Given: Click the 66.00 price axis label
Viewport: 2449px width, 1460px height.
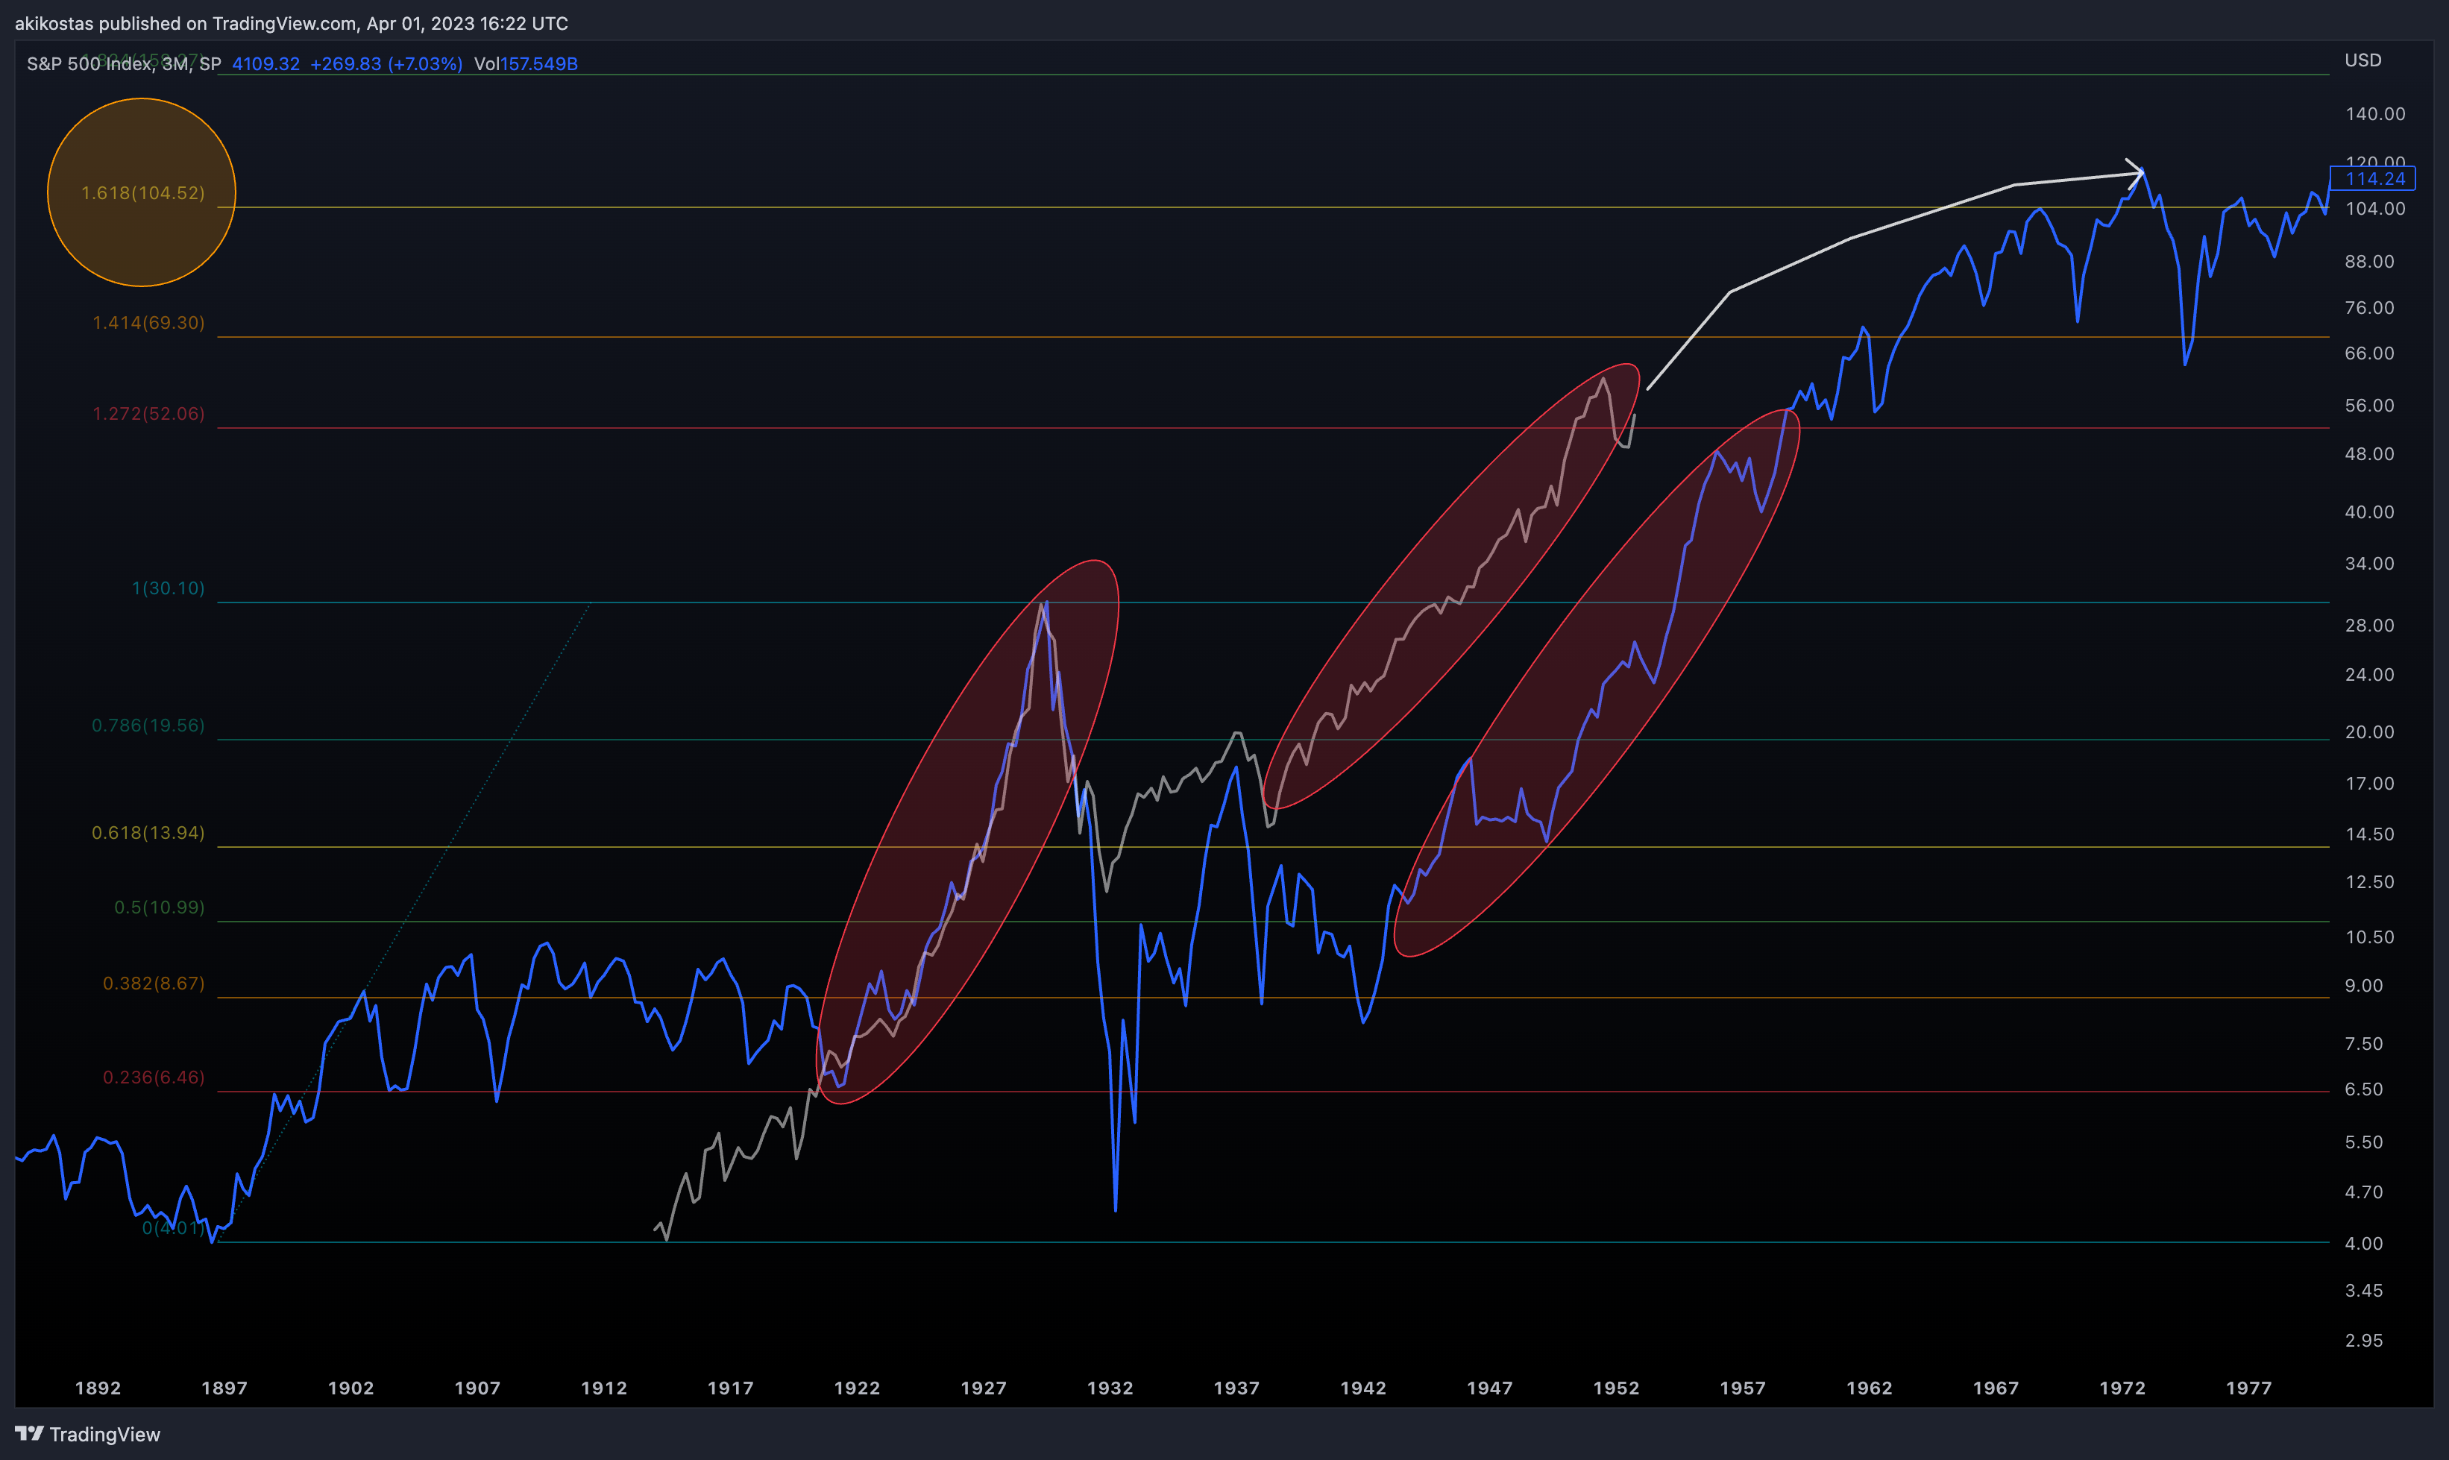Looking at the screenshot, I should tap(2369, 353).
